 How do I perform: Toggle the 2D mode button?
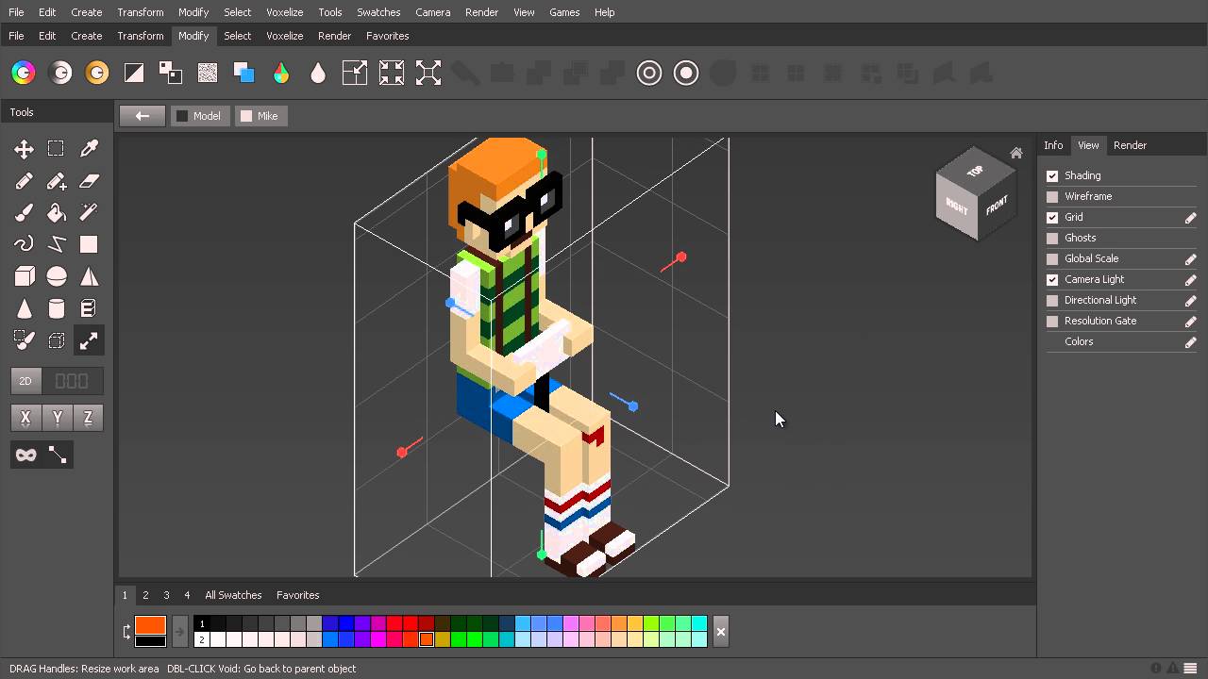coord(25,381)
